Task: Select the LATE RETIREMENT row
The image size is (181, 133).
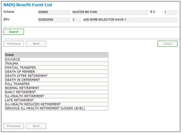Action: (57, 100)
